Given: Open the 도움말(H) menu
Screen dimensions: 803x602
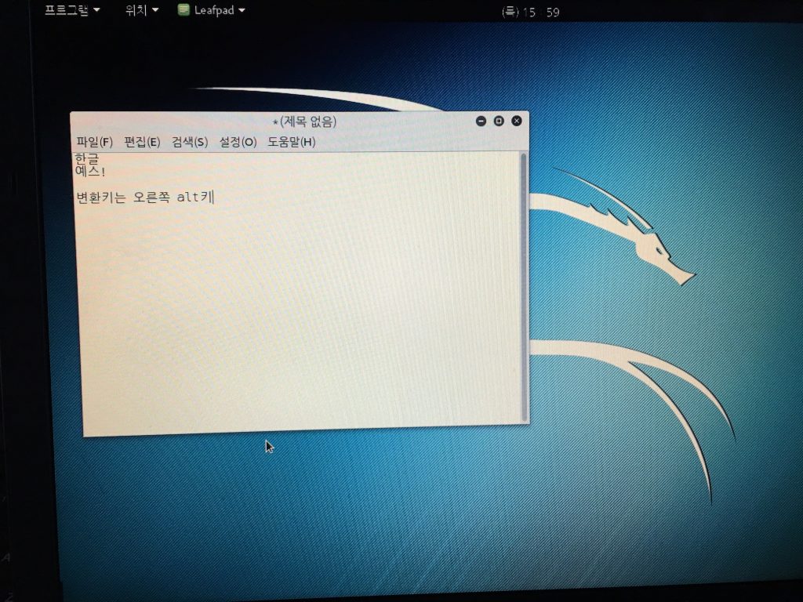Looking at the screenshot, I should [292, 142].
